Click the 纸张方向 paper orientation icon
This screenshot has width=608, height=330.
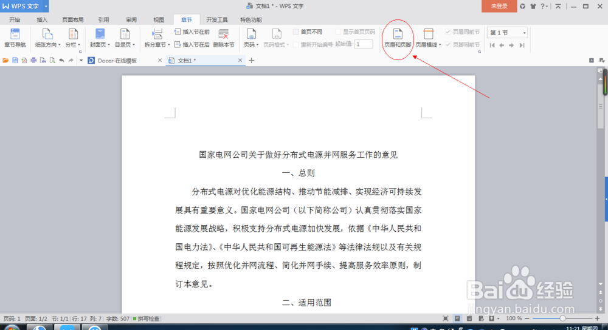coord(47,34)
